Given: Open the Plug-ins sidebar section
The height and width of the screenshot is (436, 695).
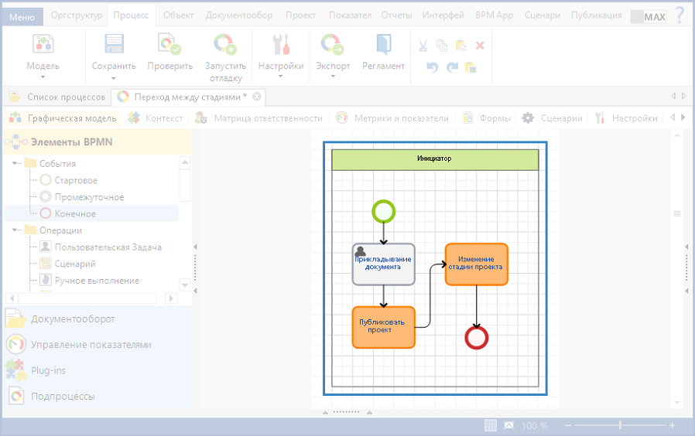Looking at the screenshot, I should [98, 370].
